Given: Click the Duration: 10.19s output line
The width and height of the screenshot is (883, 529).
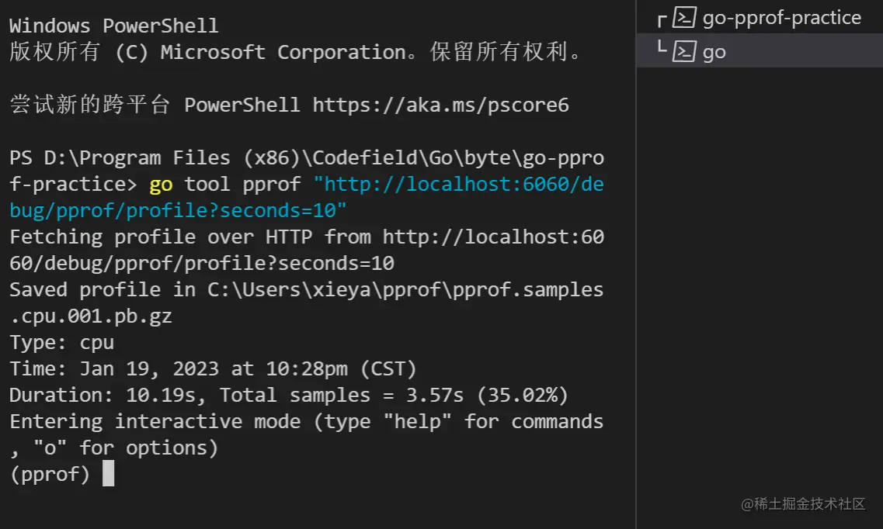Looking at the screenshot, I should 288,395.
